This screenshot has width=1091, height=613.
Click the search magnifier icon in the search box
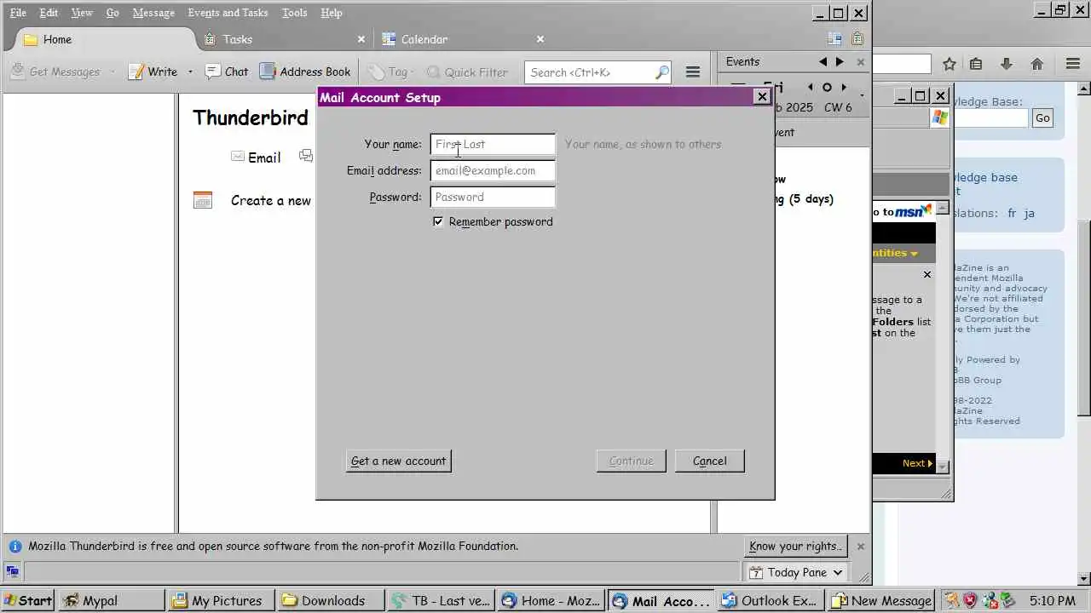click(x=661, y=72)
